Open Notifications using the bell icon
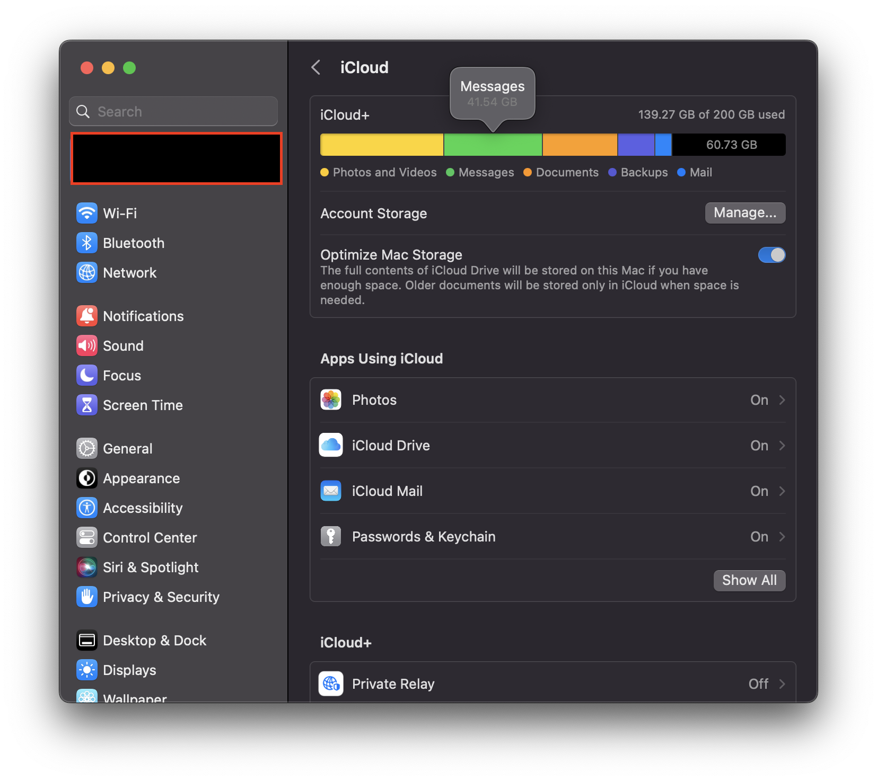 click(87, 316)
